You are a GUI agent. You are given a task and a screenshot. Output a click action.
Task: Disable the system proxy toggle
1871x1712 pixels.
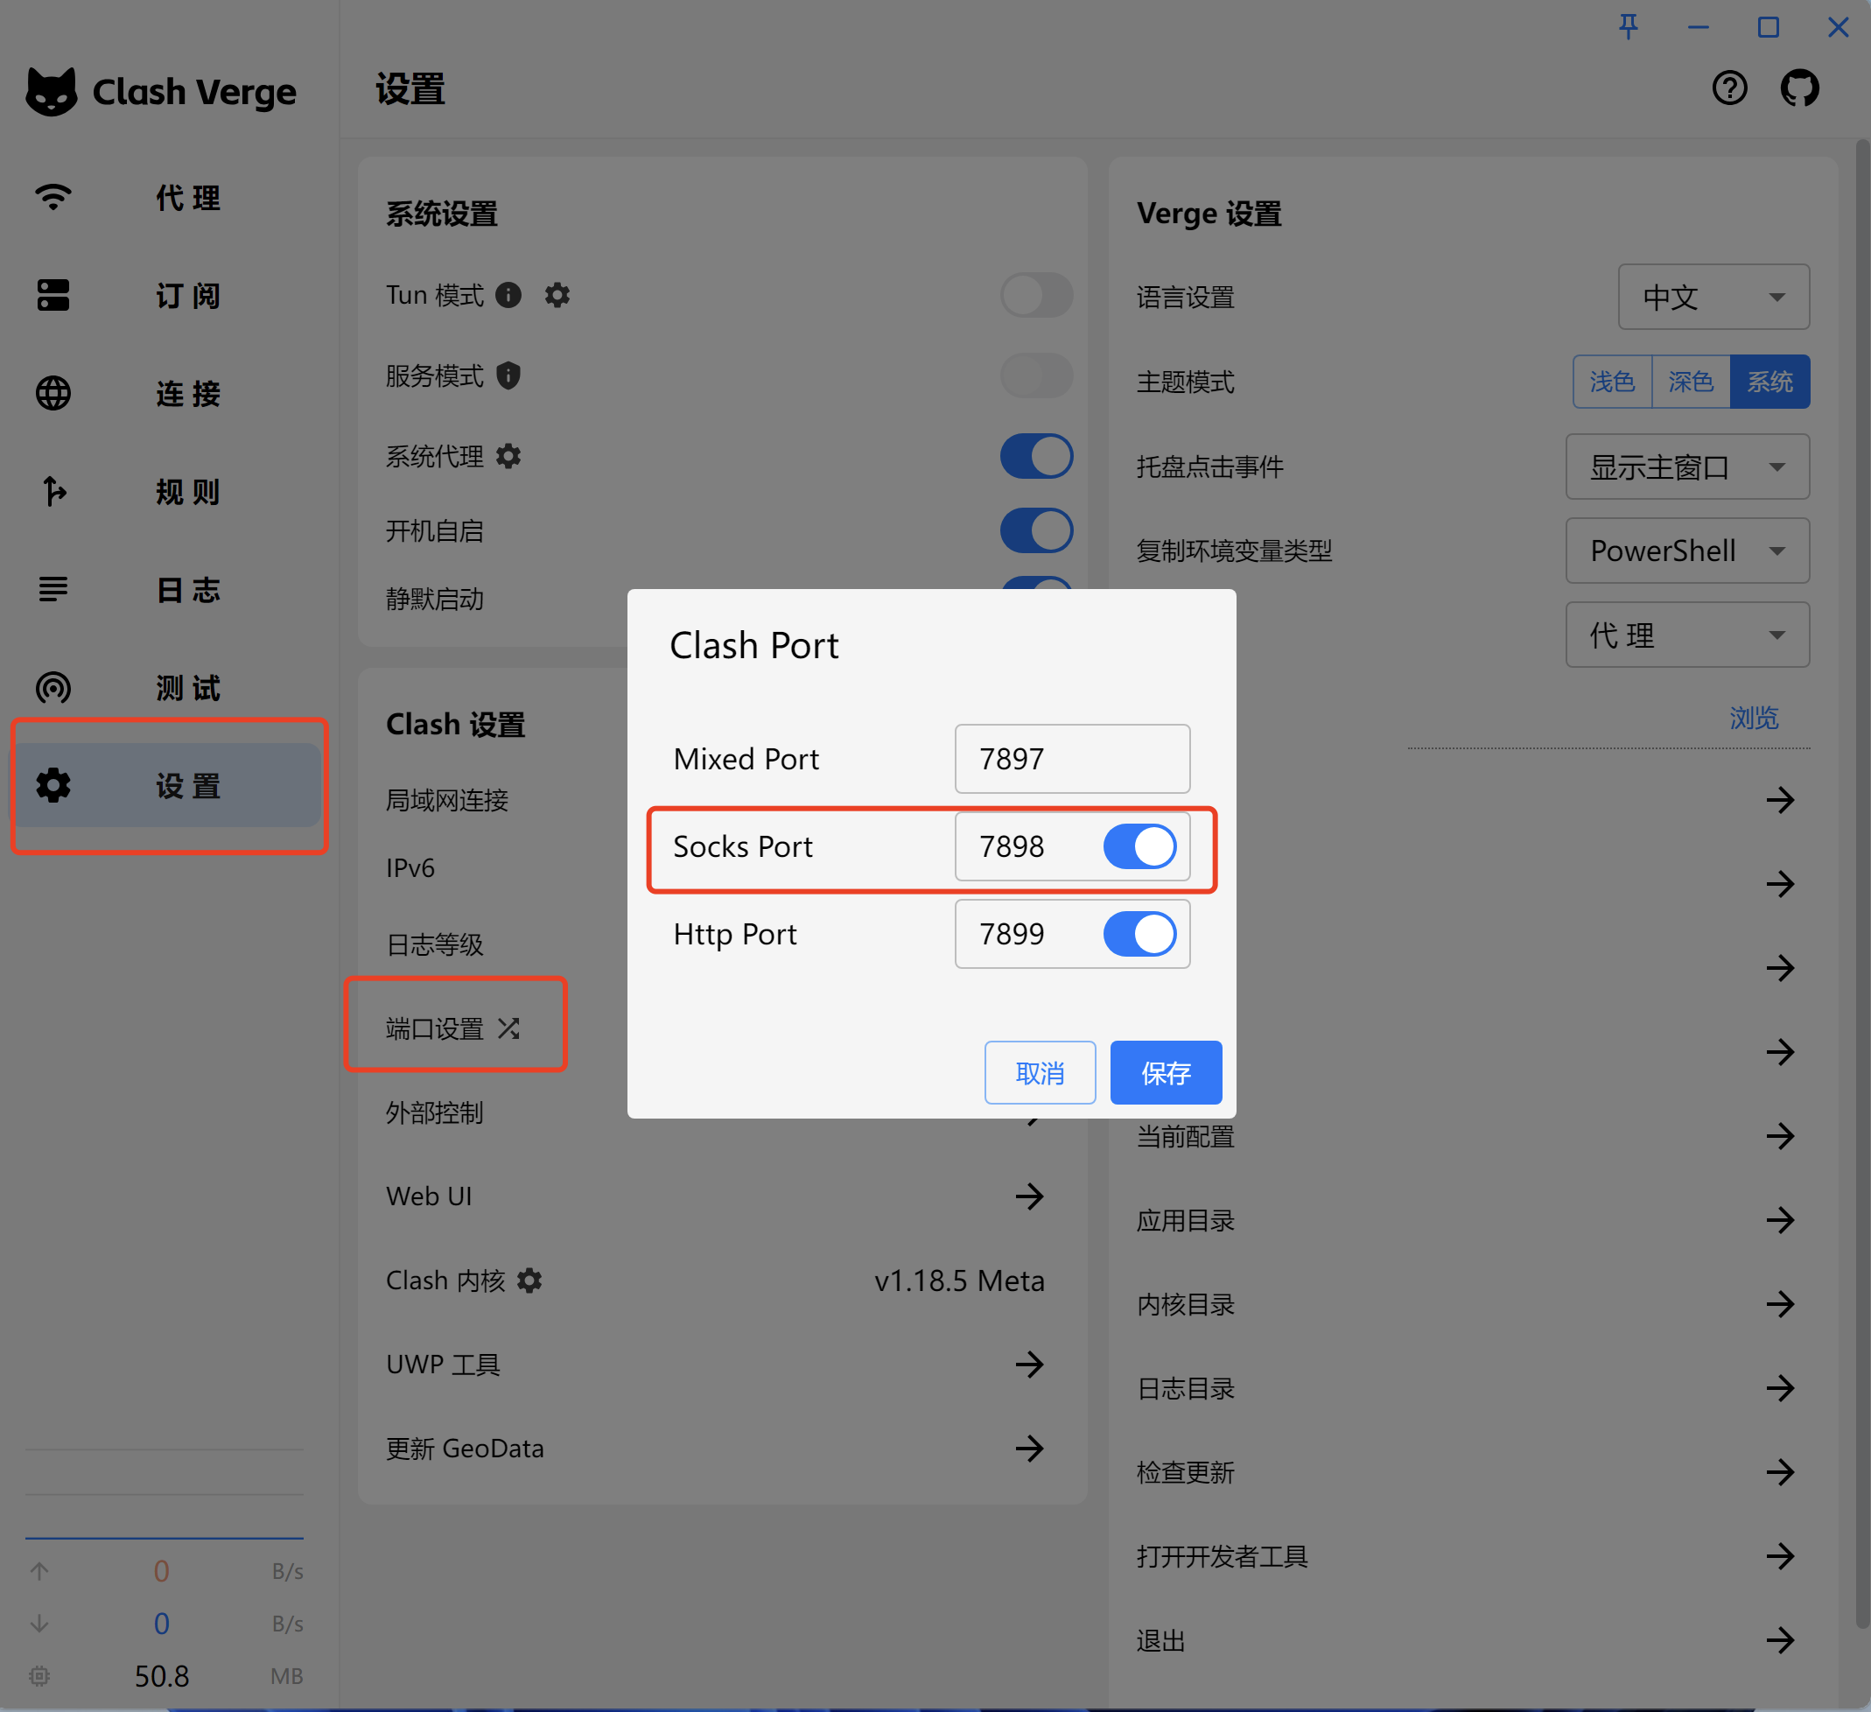1036,456
